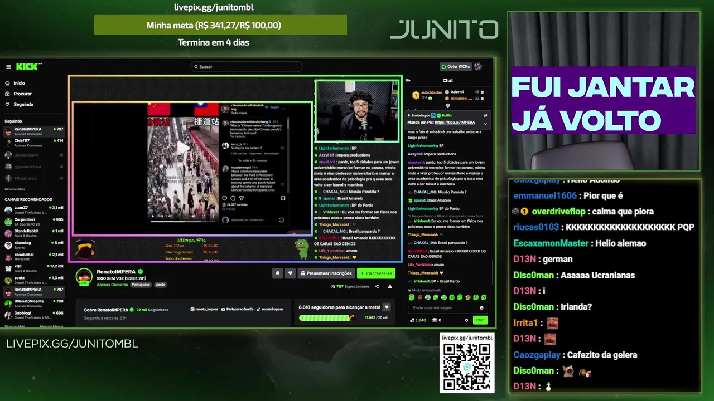Click the RenatoIMPERA channel avatar

coord(84,277)
